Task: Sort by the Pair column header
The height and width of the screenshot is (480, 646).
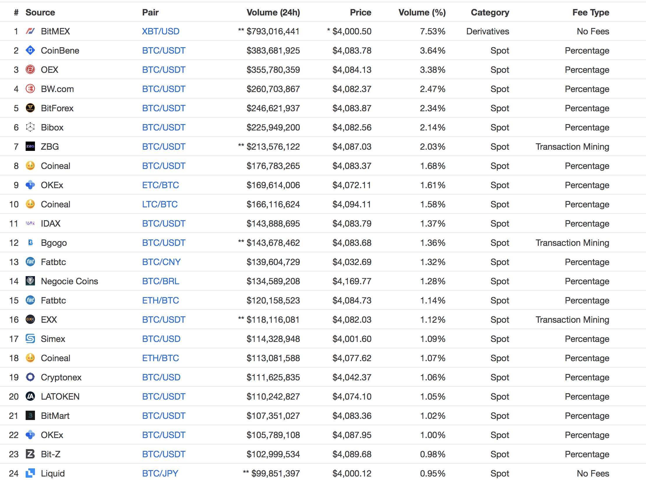Action: tap(150, 12)
